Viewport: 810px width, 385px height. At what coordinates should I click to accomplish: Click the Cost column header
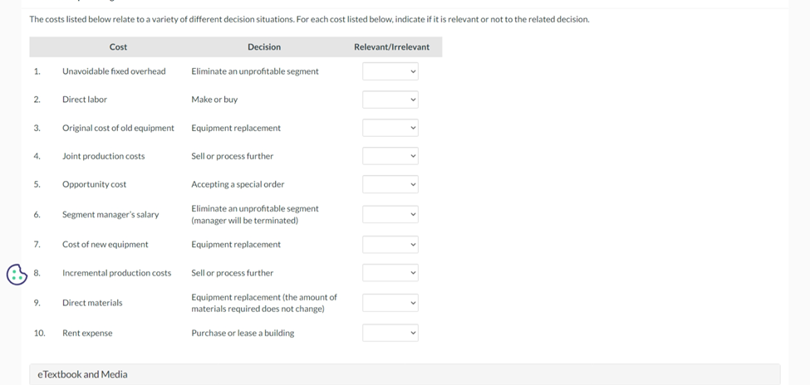pos(118,47)
